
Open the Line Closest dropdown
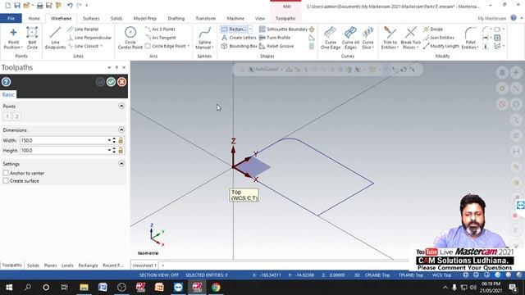[x=101, y=46]
